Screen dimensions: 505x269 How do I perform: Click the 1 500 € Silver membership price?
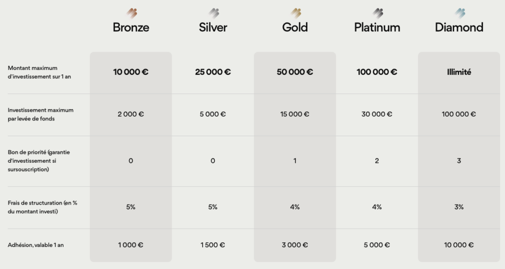(x=213, y=245)
